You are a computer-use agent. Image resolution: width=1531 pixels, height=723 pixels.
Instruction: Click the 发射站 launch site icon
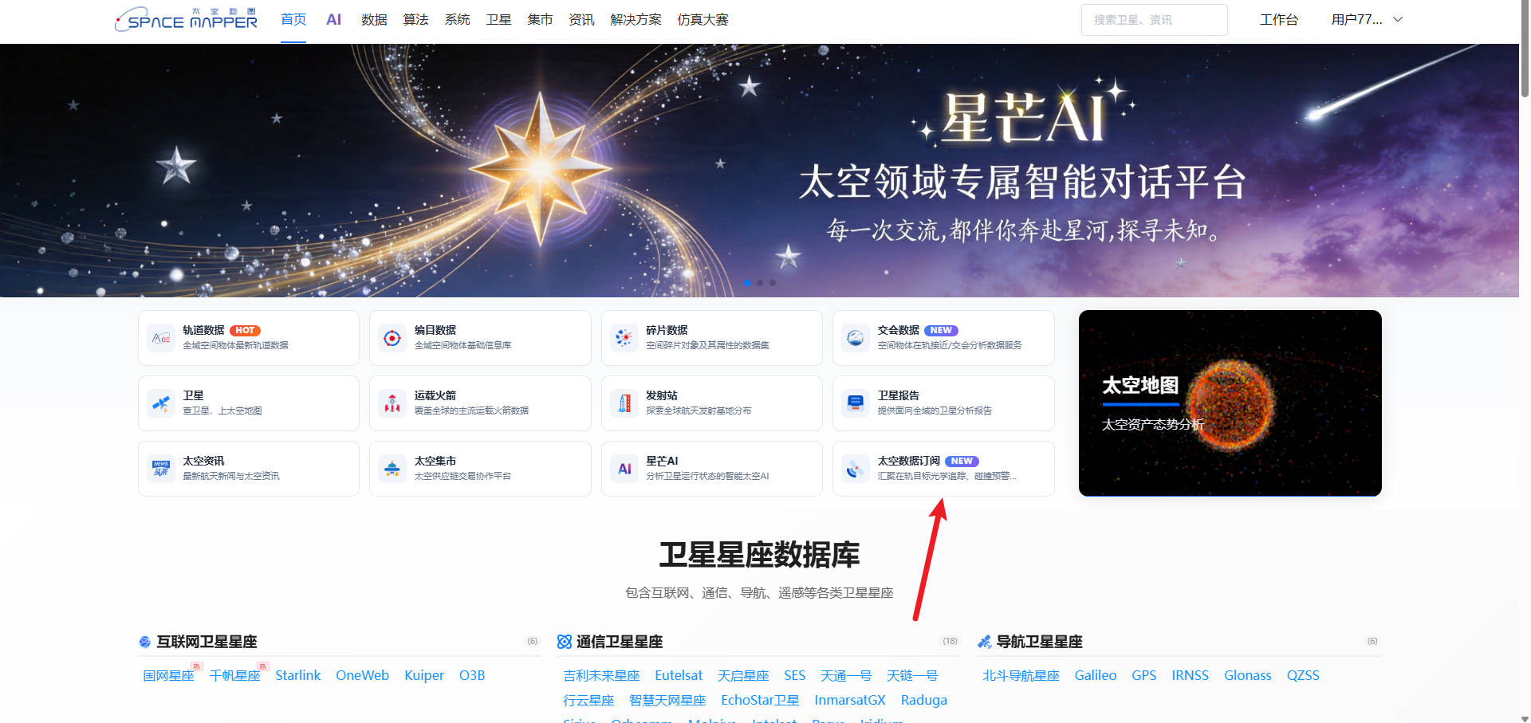click(624, 403)
